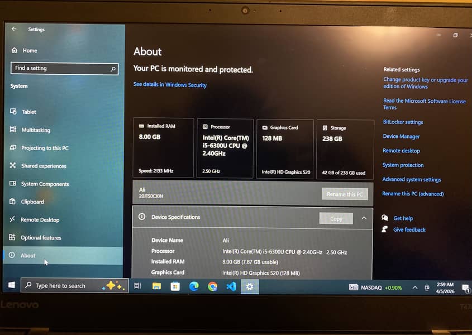
Task: Click the Tablet icon in sidebar
Action: tap(13, 111)
